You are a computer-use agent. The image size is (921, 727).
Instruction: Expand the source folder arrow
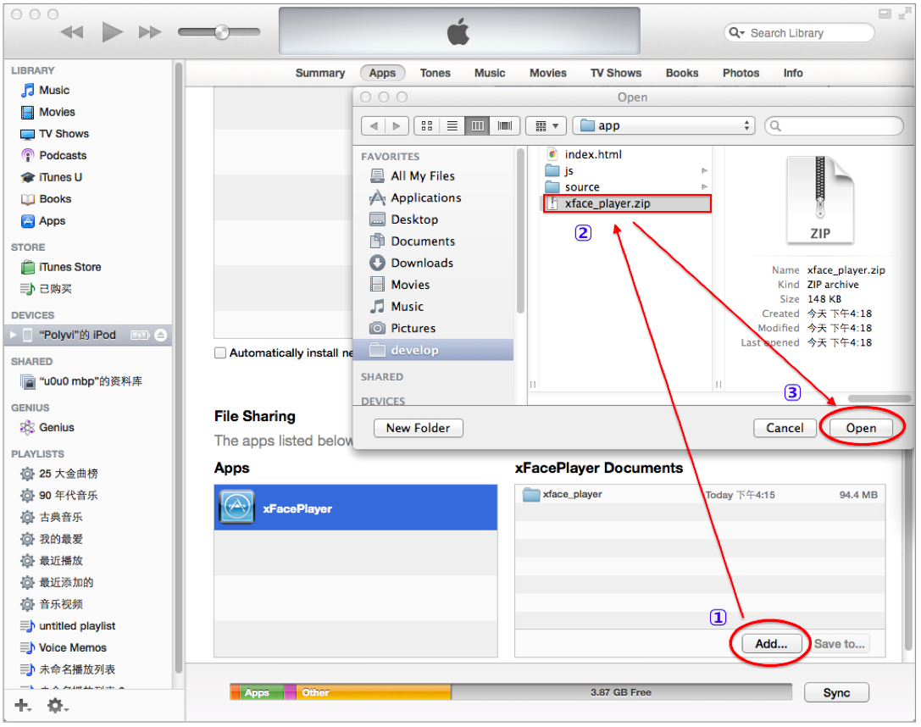(704, 187)
